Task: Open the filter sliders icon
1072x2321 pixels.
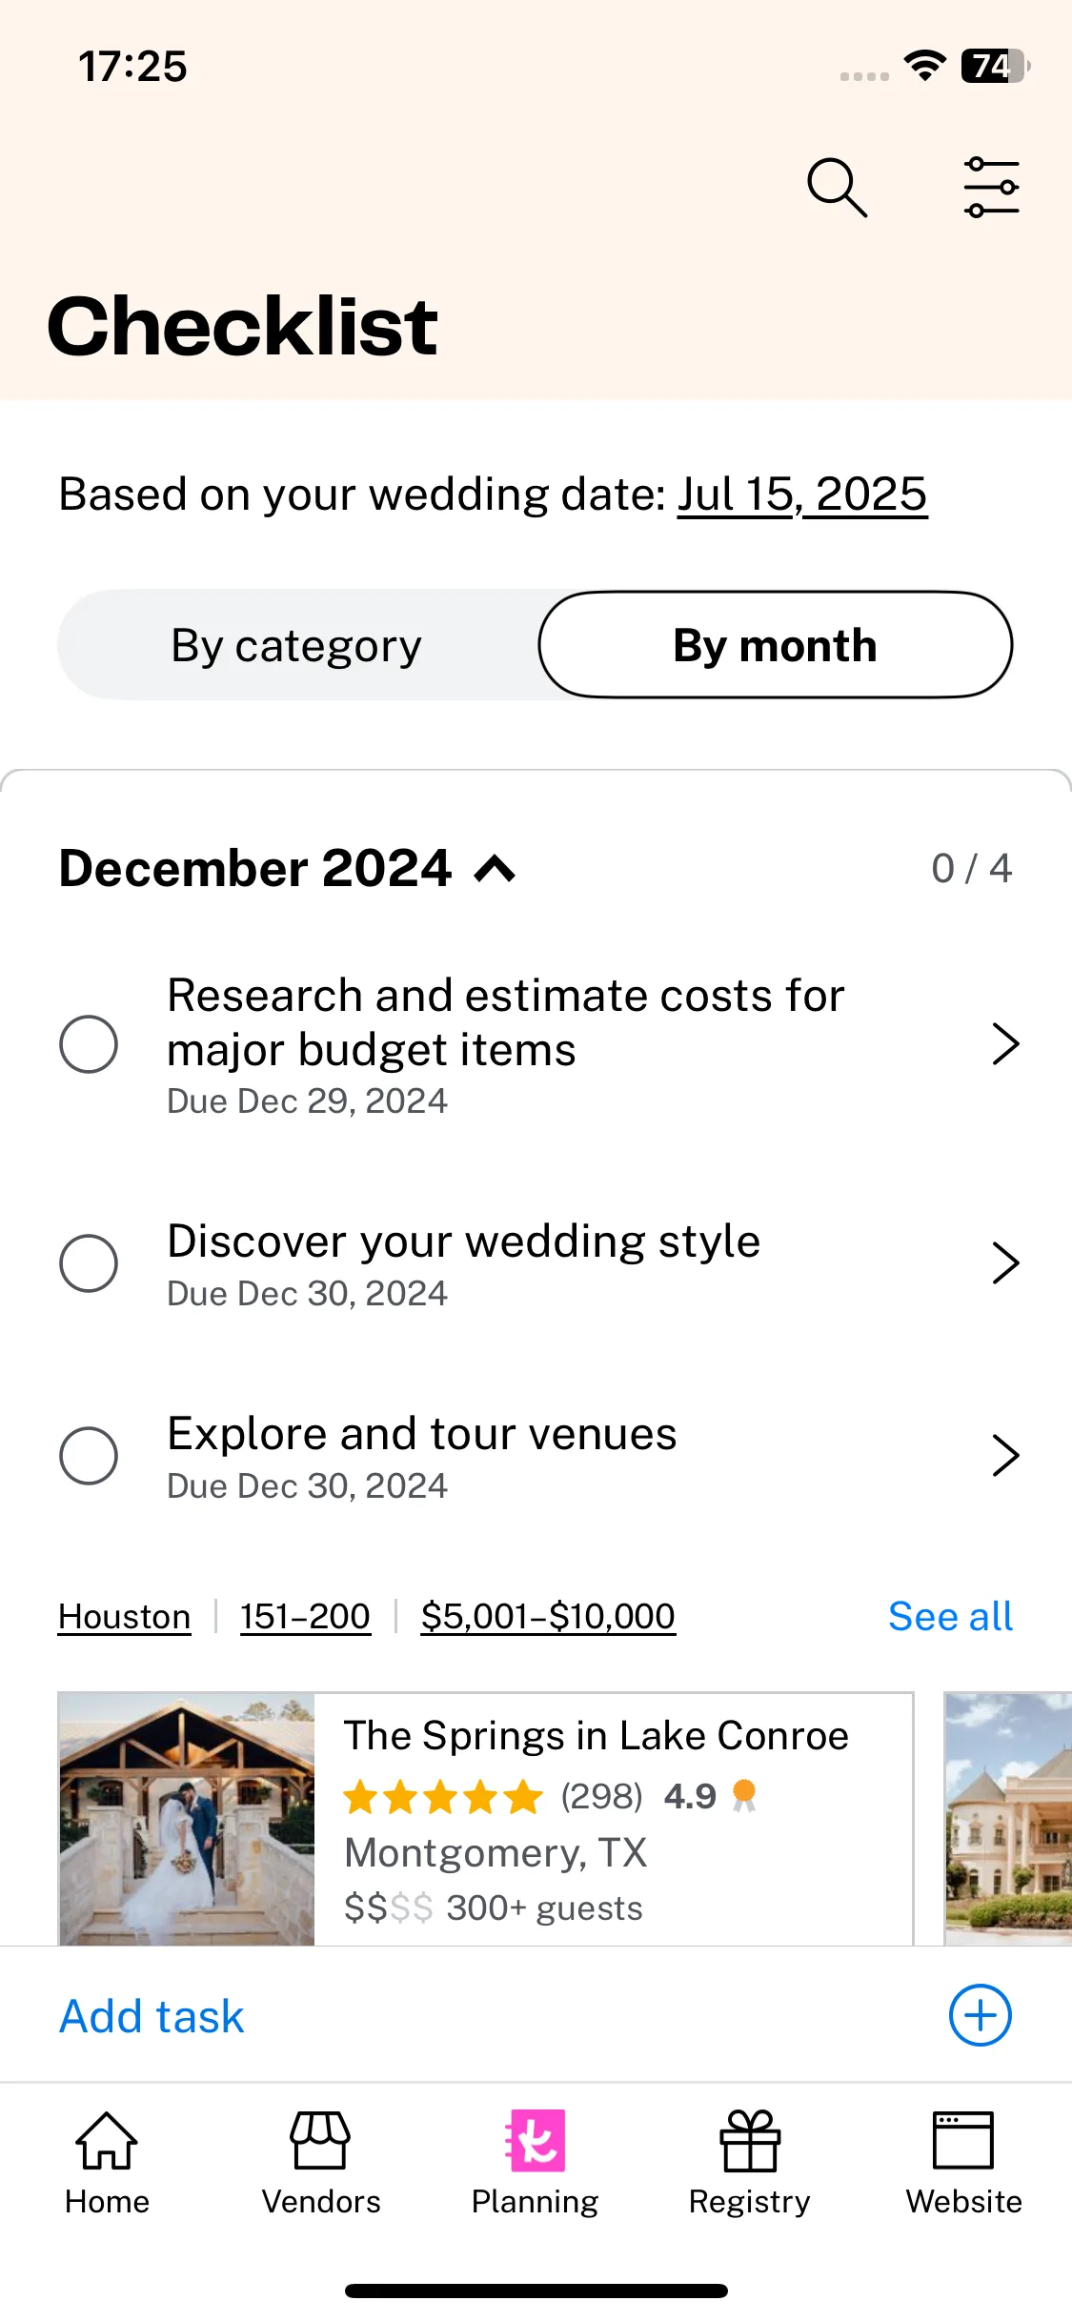Action: (991, 188)
